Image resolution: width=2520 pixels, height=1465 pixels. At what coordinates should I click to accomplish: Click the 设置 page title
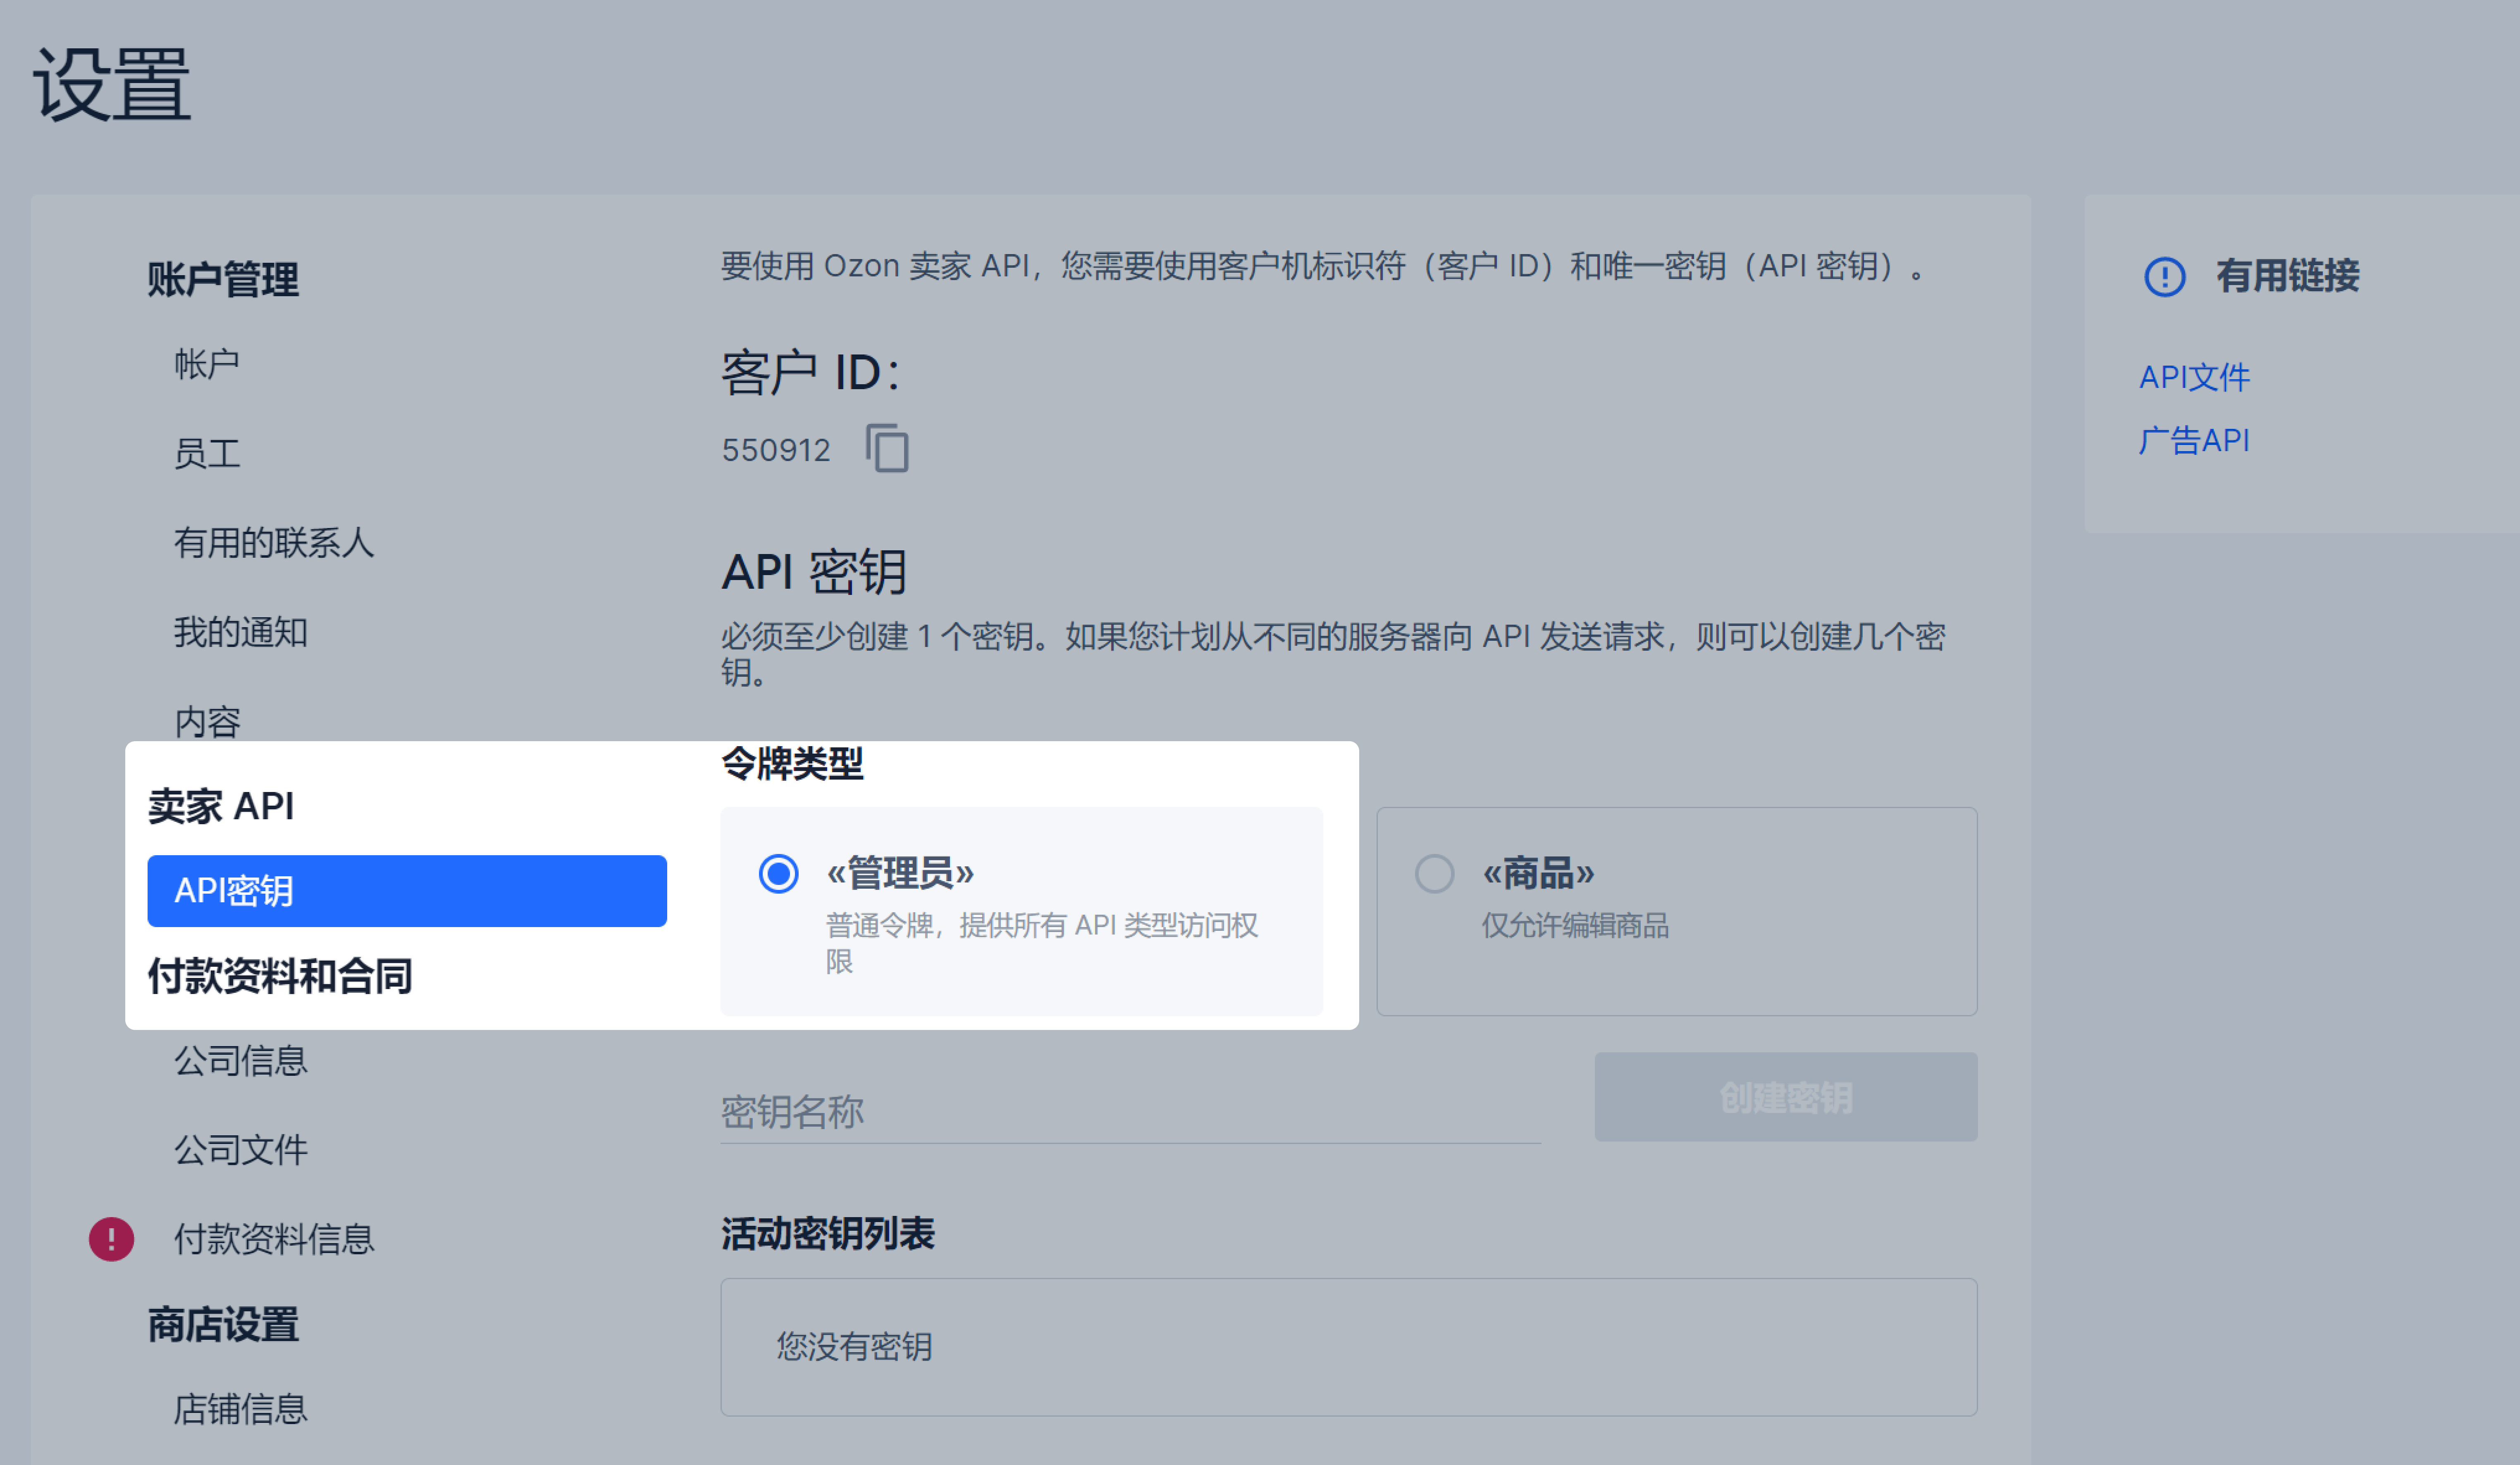112,86
